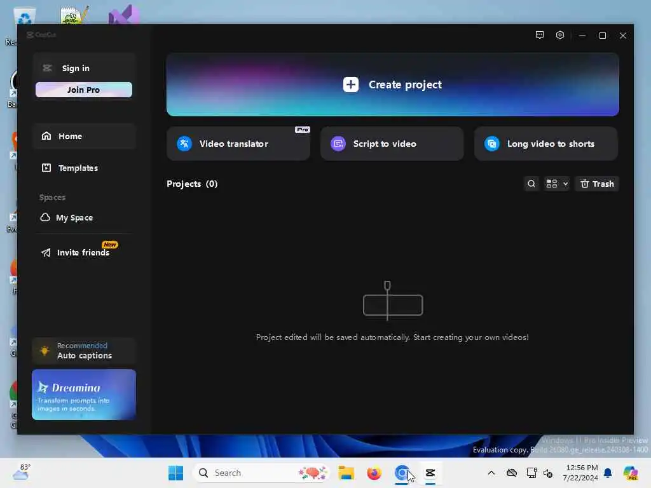Minimize the CapCut window
This screenshot has width=651, height=488.
click(582, 36)
